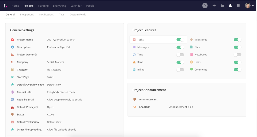Open the Custom Fields tab
The height and width of the screenshot is (137, 257).
[78, 15]
